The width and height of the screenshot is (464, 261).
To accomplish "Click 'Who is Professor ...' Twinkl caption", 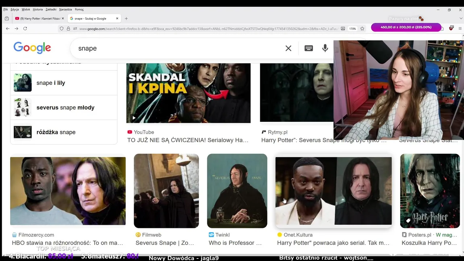I will 235,243.
